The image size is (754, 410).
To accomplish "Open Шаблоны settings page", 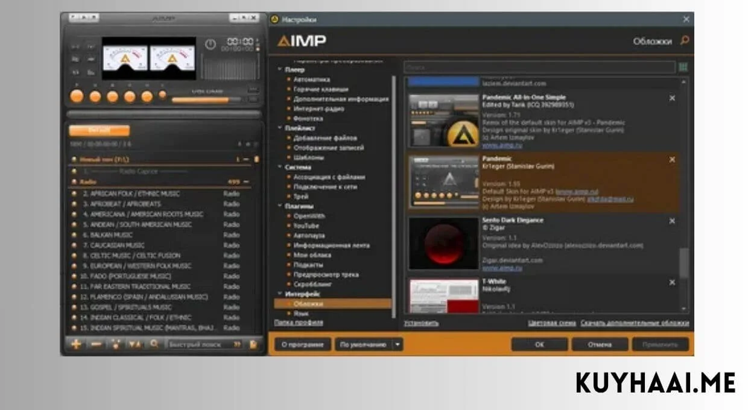I will point(309,157).
